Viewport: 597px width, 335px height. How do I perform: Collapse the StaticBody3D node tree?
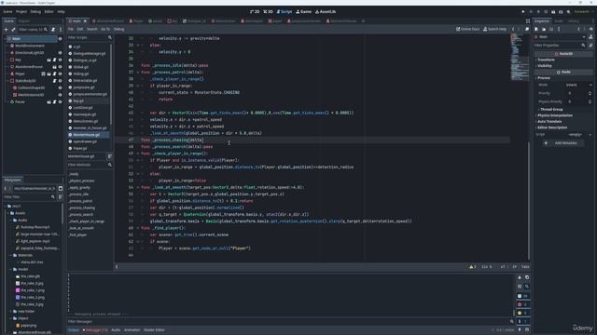click(x=8, y=81)
